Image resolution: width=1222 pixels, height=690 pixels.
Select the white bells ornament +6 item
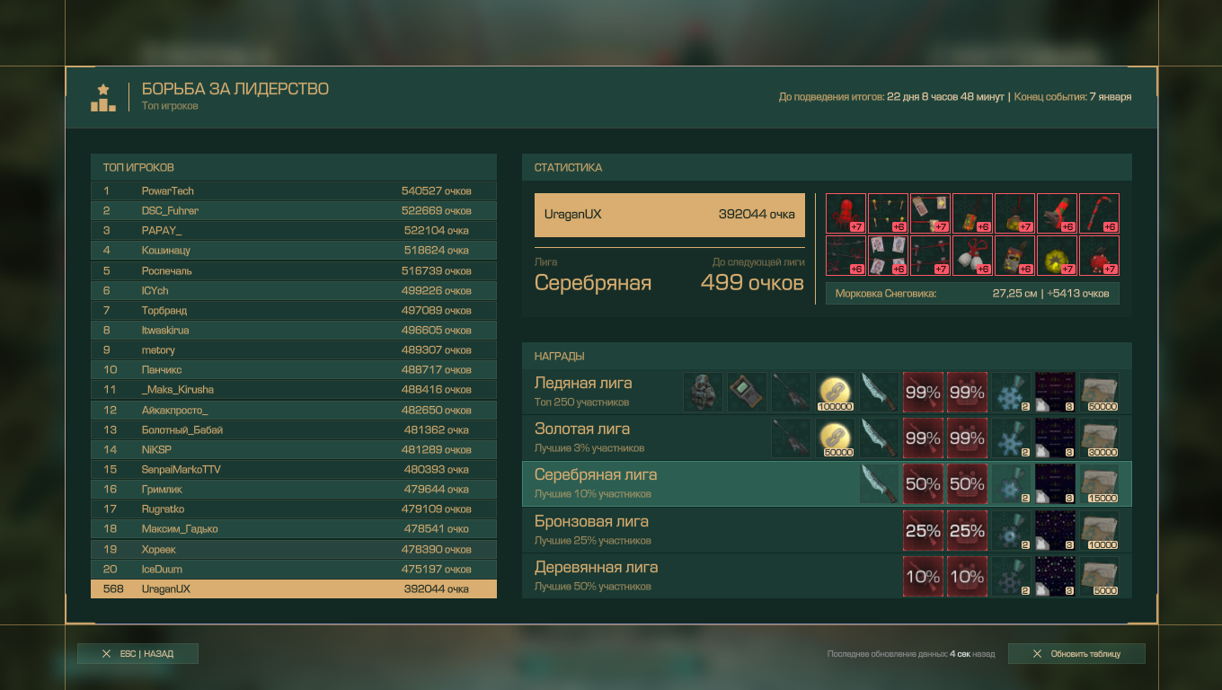(972, 256)
